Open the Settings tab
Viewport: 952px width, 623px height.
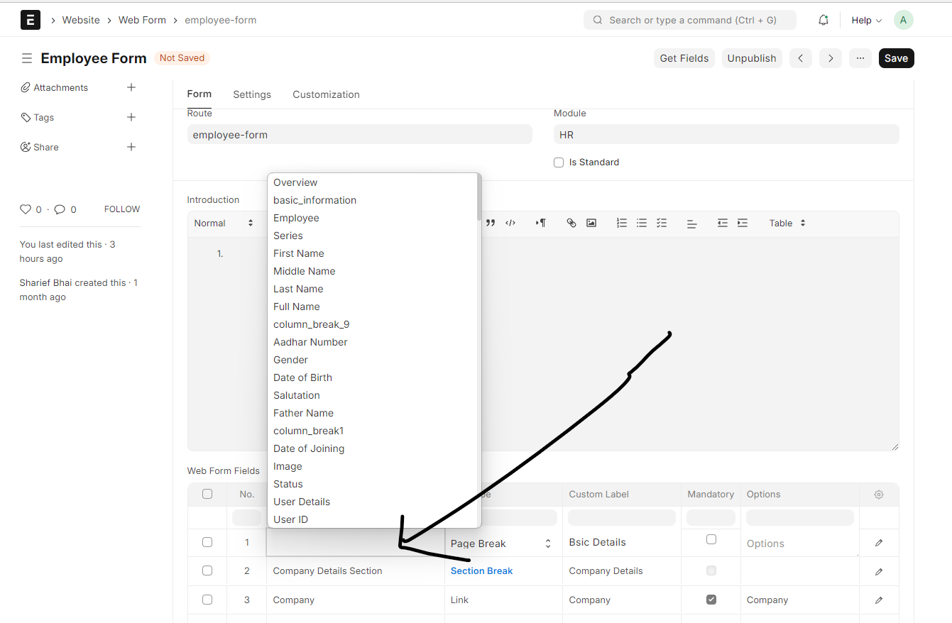(x=251, y=94)
